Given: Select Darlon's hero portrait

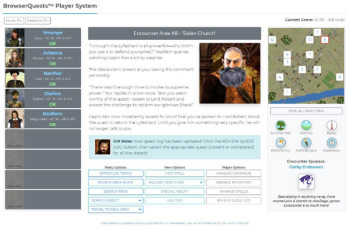Looking at the screenshot, I should click(15, 98).
